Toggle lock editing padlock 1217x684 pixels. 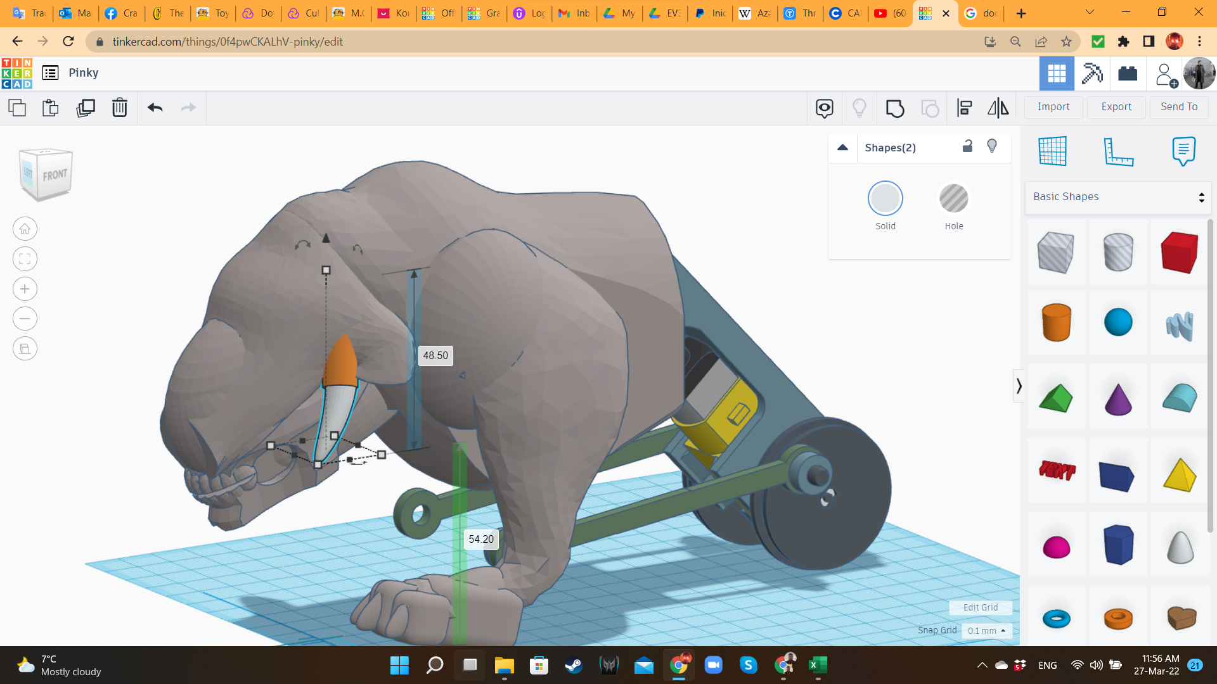967,146
